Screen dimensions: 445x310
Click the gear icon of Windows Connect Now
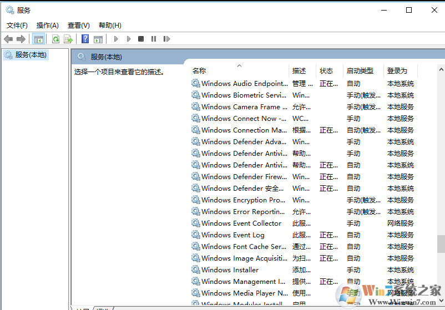click(x=195, y=118)
